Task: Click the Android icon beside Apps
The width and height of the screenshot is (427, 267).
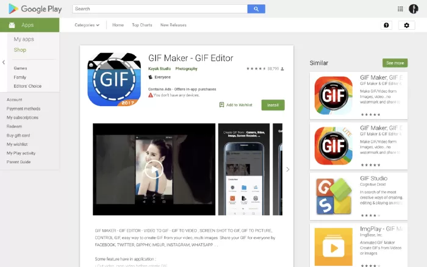Action: pyautogui.click(x=12, y=25)
